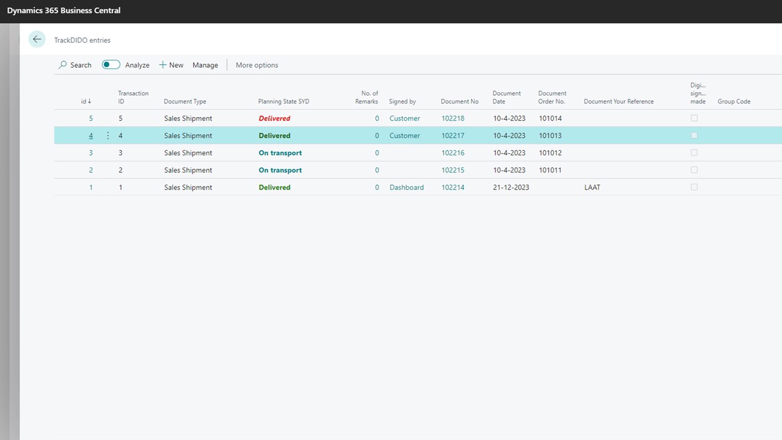Click Signed by column header
This screenshot has width=782, height=440.
pos(403,101)
